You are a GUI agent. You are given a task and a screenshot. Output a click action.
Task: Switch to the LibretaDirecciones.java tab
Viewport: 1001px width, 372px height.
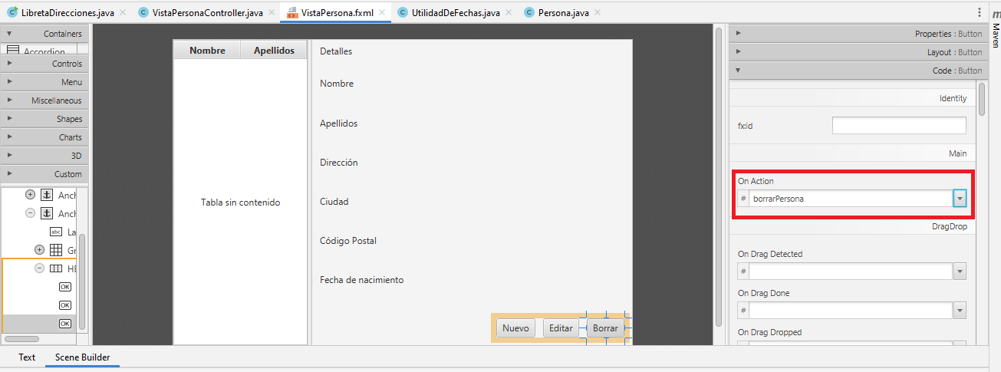[68, 13]
